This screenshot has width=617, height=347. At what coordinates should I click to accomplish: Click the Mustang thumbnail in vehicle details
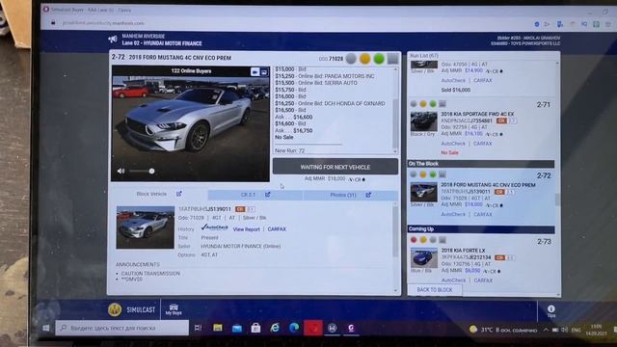click(146, 227)
